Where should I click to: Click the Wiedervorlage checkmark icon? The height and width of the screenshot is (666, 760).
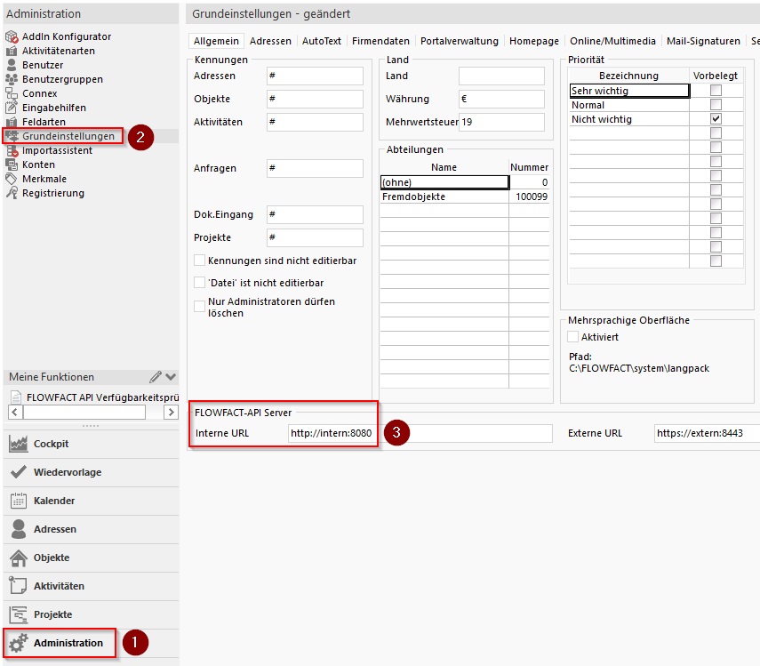click(19, 472)
